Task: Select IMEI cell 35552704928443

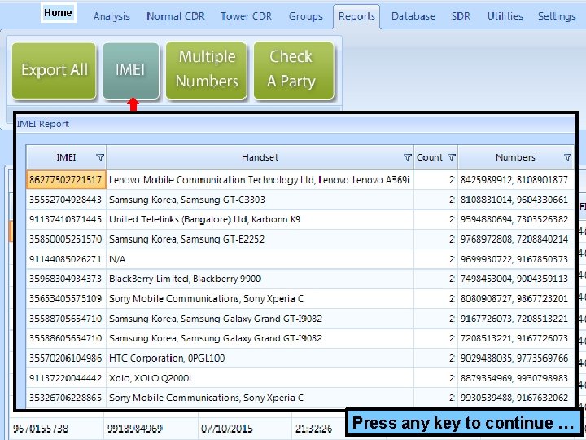Action: [x=66, y=200]
